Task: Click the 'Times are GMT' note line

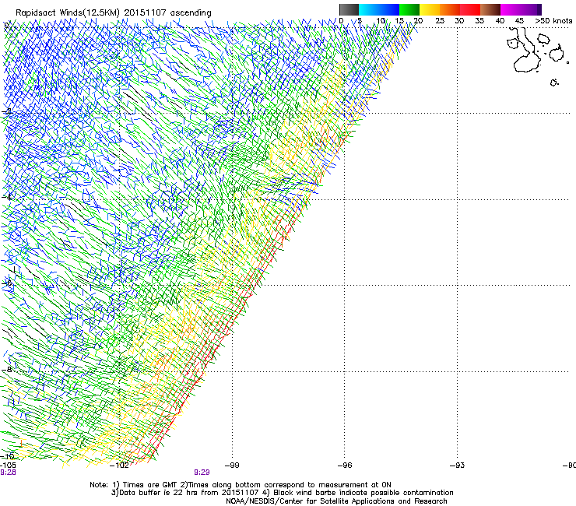Action: pyautogui.click(x=241, y=485)
